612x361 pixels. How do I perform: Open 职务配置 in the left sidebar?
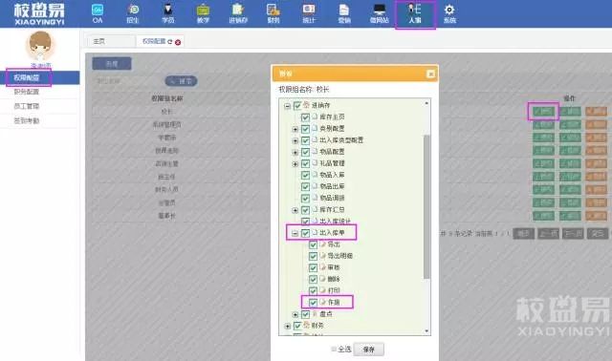(x=40, y=92)
